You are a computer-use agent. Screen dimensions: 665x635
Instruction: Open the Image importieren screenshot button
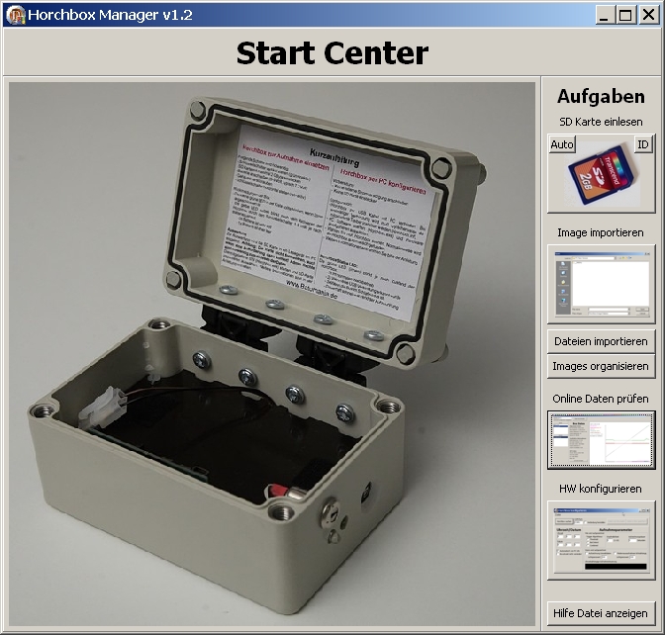click(x=601, y=284)
